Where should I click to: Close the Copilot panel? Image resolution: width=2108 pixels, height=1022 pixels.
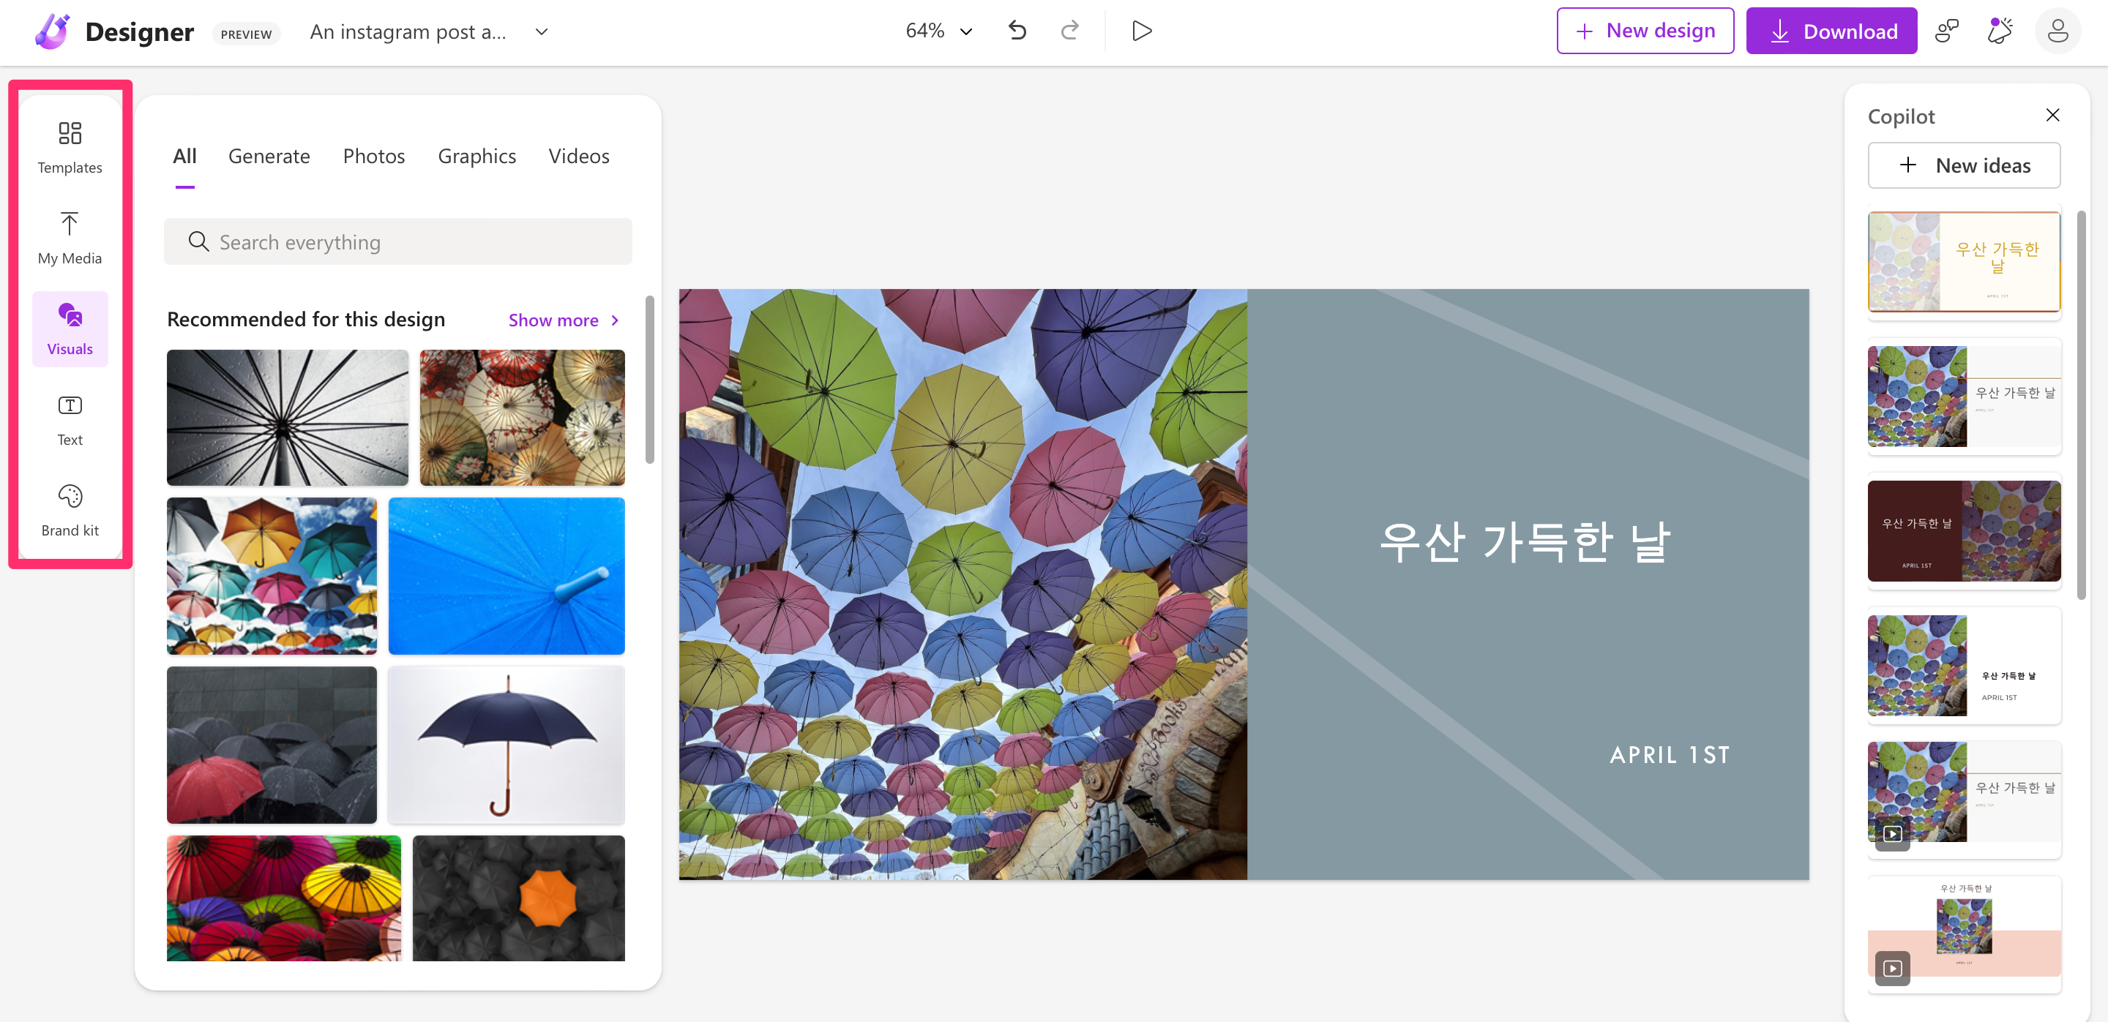tap(2052, 116)
